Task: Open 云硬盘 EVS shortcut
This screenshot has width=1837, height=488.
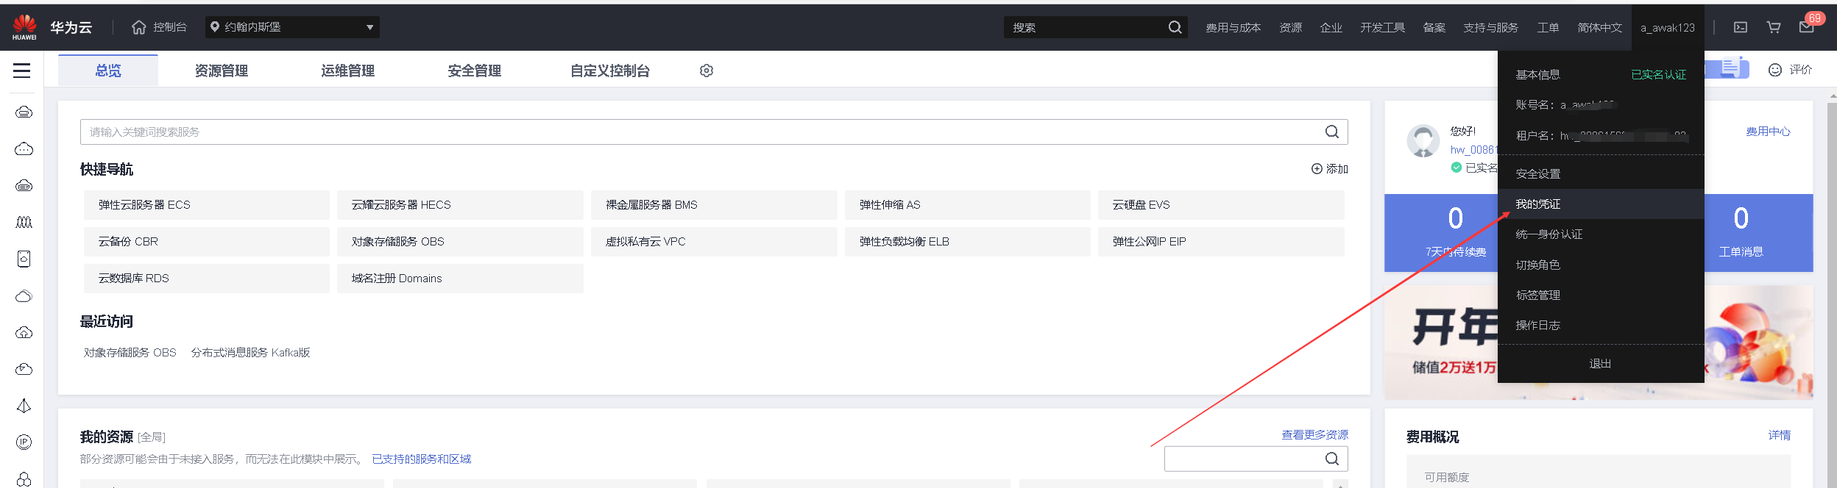Action: tap(1221, 205)
